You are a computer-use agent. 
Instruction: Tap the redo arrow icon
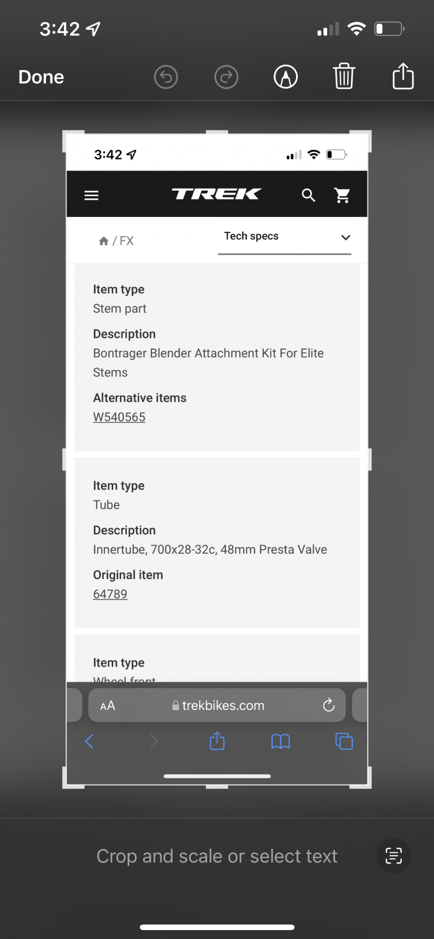[226, 77]
